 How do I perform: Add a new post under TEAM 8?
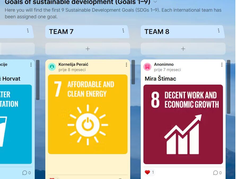(183, 49)
